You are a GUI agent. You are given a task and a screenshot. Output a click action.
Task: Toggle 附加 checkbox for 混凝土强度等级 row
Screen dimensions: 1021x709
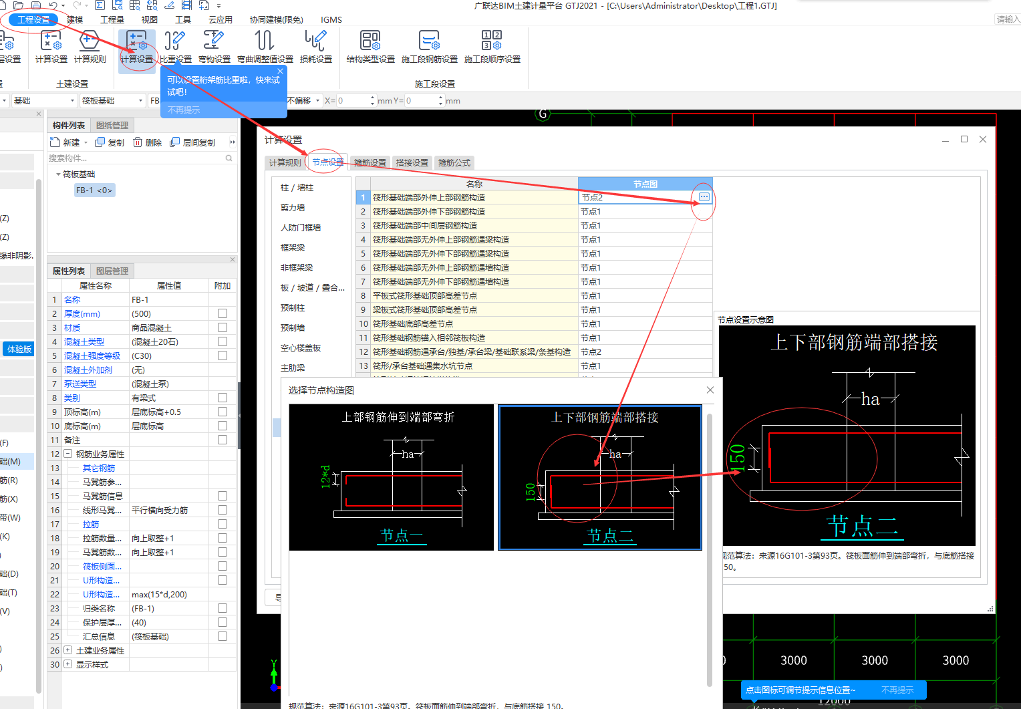(223, 356)
